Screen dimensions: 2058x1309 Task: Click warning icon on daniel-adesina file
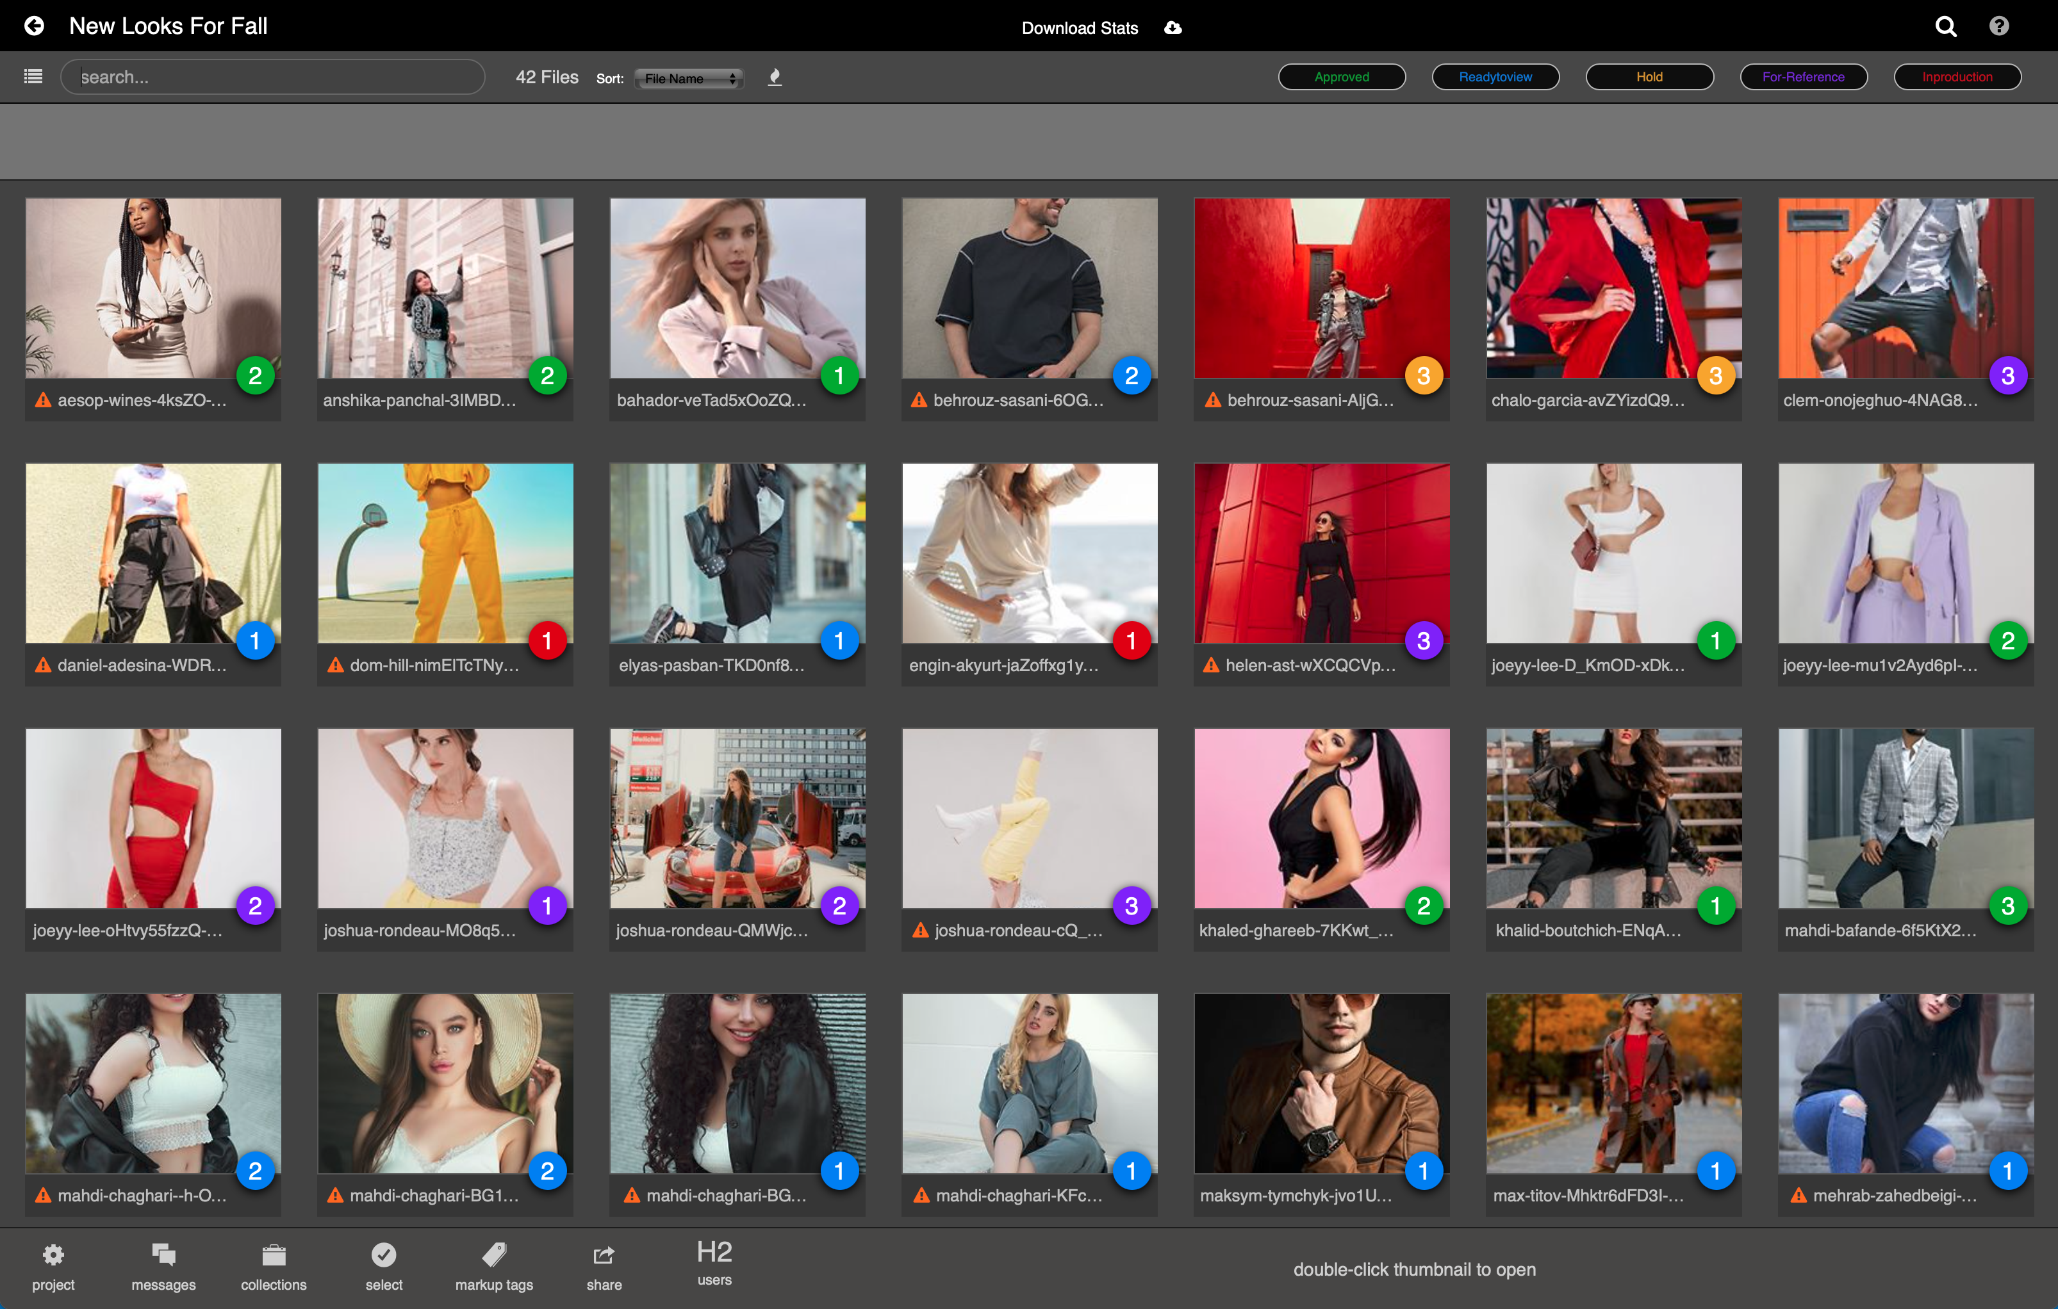click(x=43, y=664)
